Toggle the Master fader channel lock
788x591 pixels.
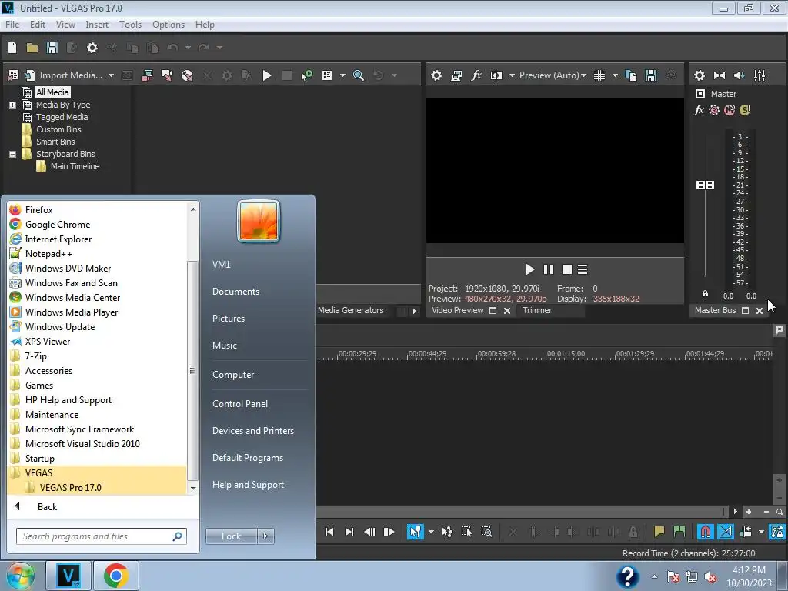(x=705, y=293)
